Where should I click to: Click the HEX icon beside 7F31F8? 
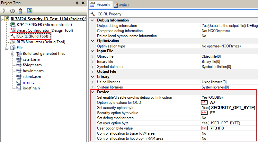[x=204, y=128]
